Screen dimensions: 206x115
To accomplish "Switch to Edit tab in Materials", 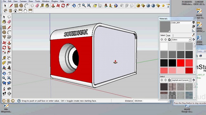I will click(169, 35).
